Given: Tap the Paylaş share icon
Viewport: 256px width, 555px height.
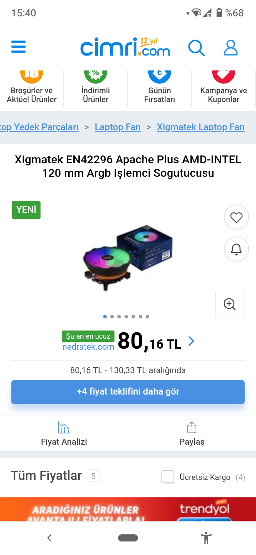Looking at the screenshot, I should 192,427.
